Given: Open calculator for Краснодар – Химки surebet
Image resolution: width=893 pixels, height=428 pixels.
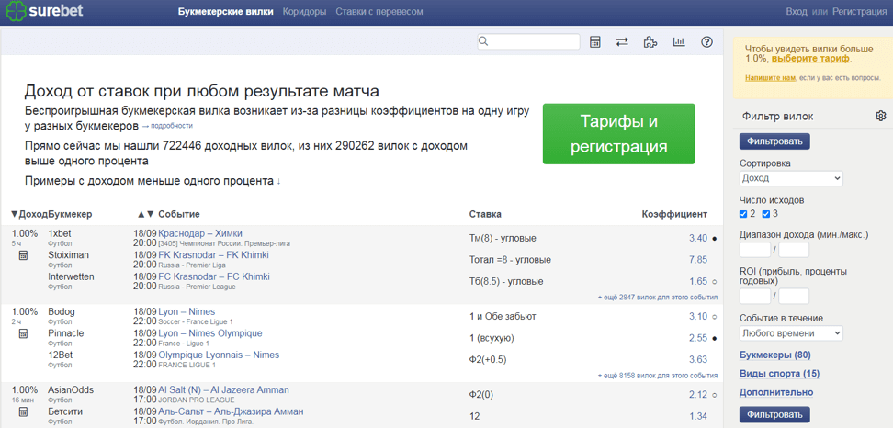Looking at the screenshot, I should click(23, 255).
